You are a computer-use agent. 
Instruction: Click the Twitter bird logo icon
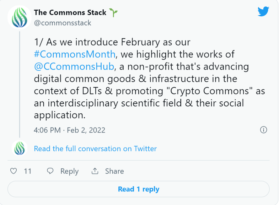click(263, 11)
